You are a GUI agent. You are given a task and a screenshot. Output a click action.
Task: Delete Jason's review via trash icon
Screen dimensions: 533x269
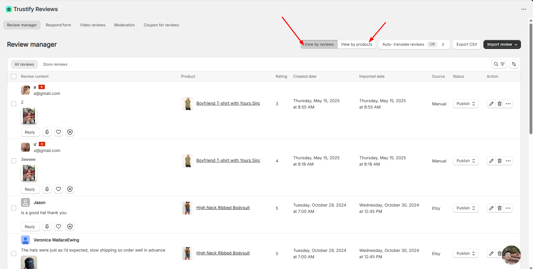[x=499, y=208]
